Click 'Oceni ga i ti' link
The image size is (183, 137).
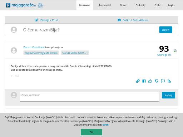[164, 55]
